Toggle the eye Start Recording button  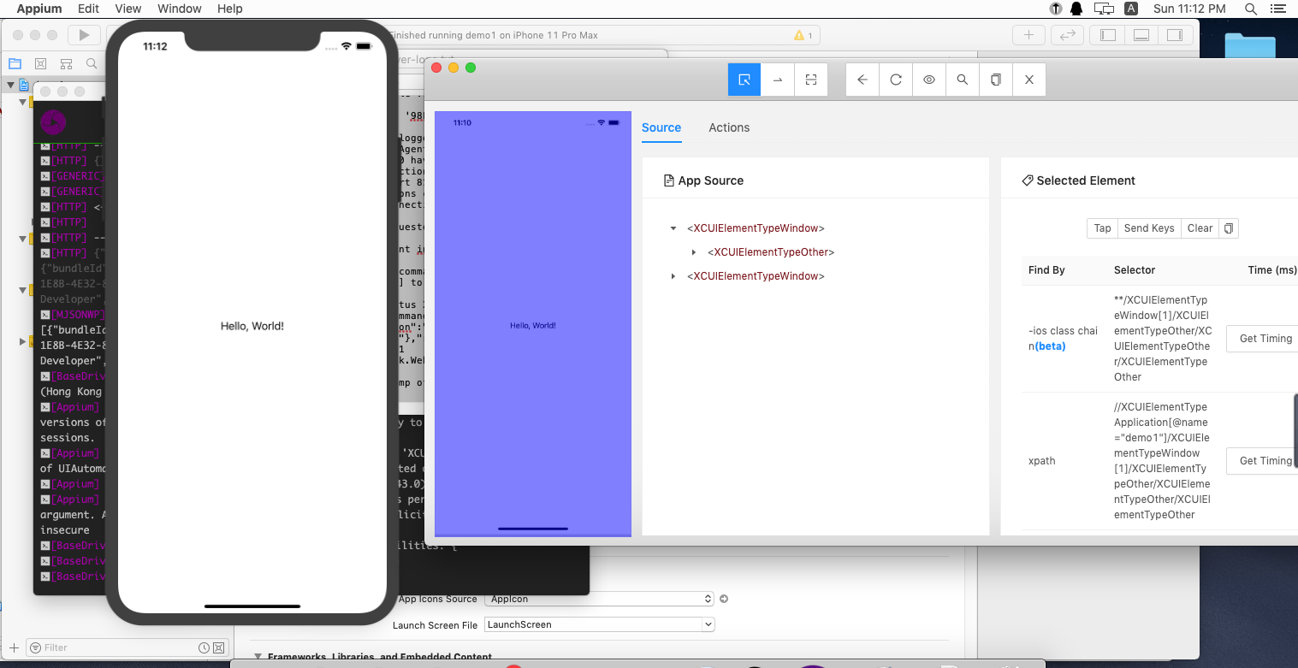point(929,80)
